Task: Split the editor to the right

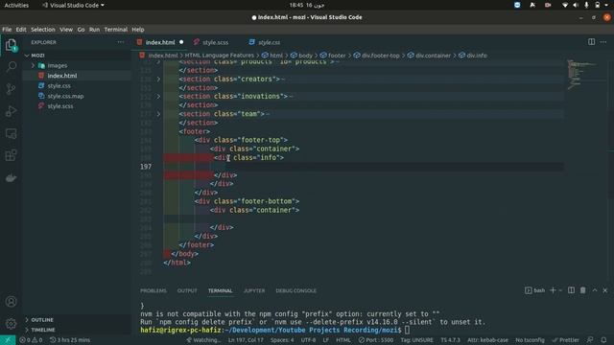Action: 591,42
